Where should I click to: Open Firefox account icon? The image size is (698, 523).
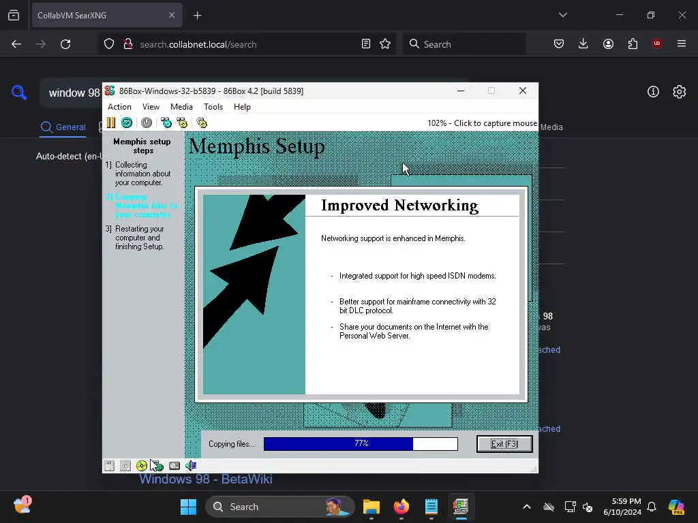[608, 44]
